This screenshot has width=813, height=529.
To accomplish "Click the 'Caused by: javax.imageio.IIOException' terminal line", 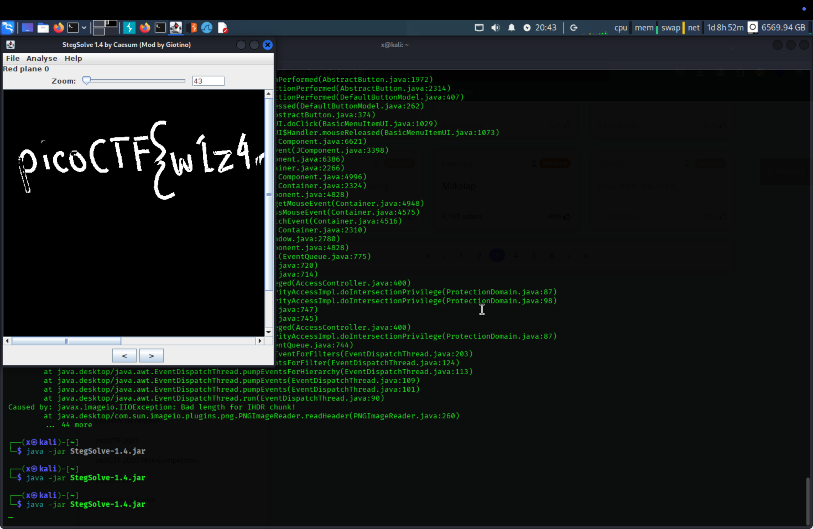I will tap(152, 407).
